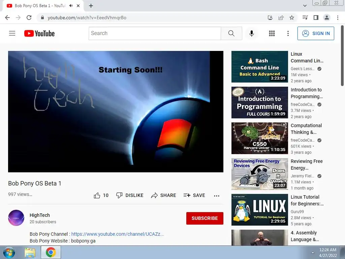345x259 pixels.
Task: Click the search magnifier button
Action: 231,33
